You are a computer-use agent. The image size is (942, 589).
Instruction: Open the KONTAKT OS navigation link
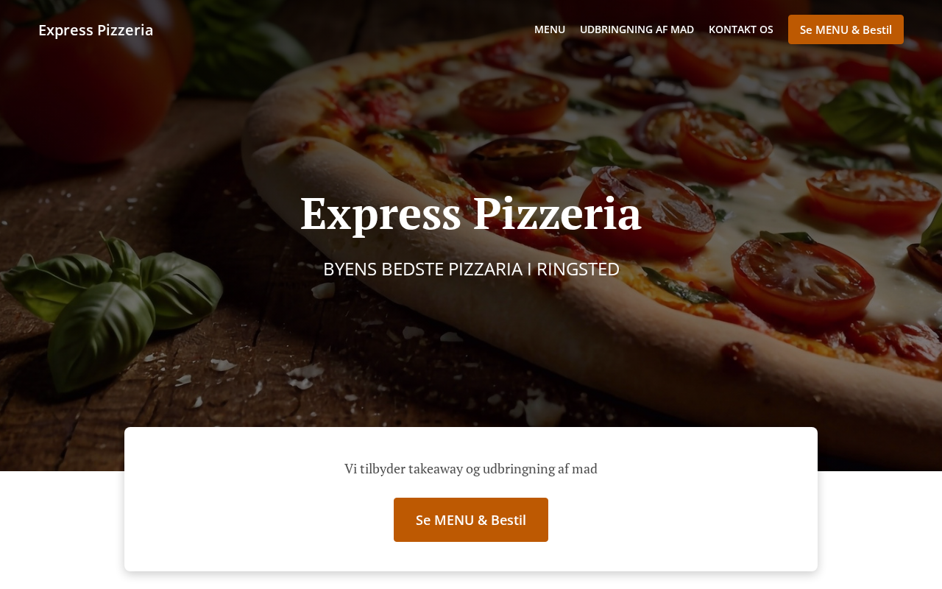point(741,29)
